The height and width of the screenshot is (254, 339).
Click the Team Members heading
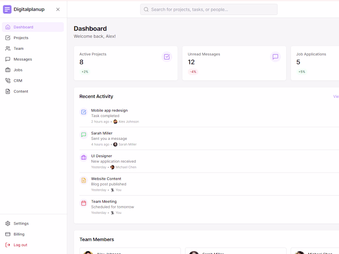(97, 239)
